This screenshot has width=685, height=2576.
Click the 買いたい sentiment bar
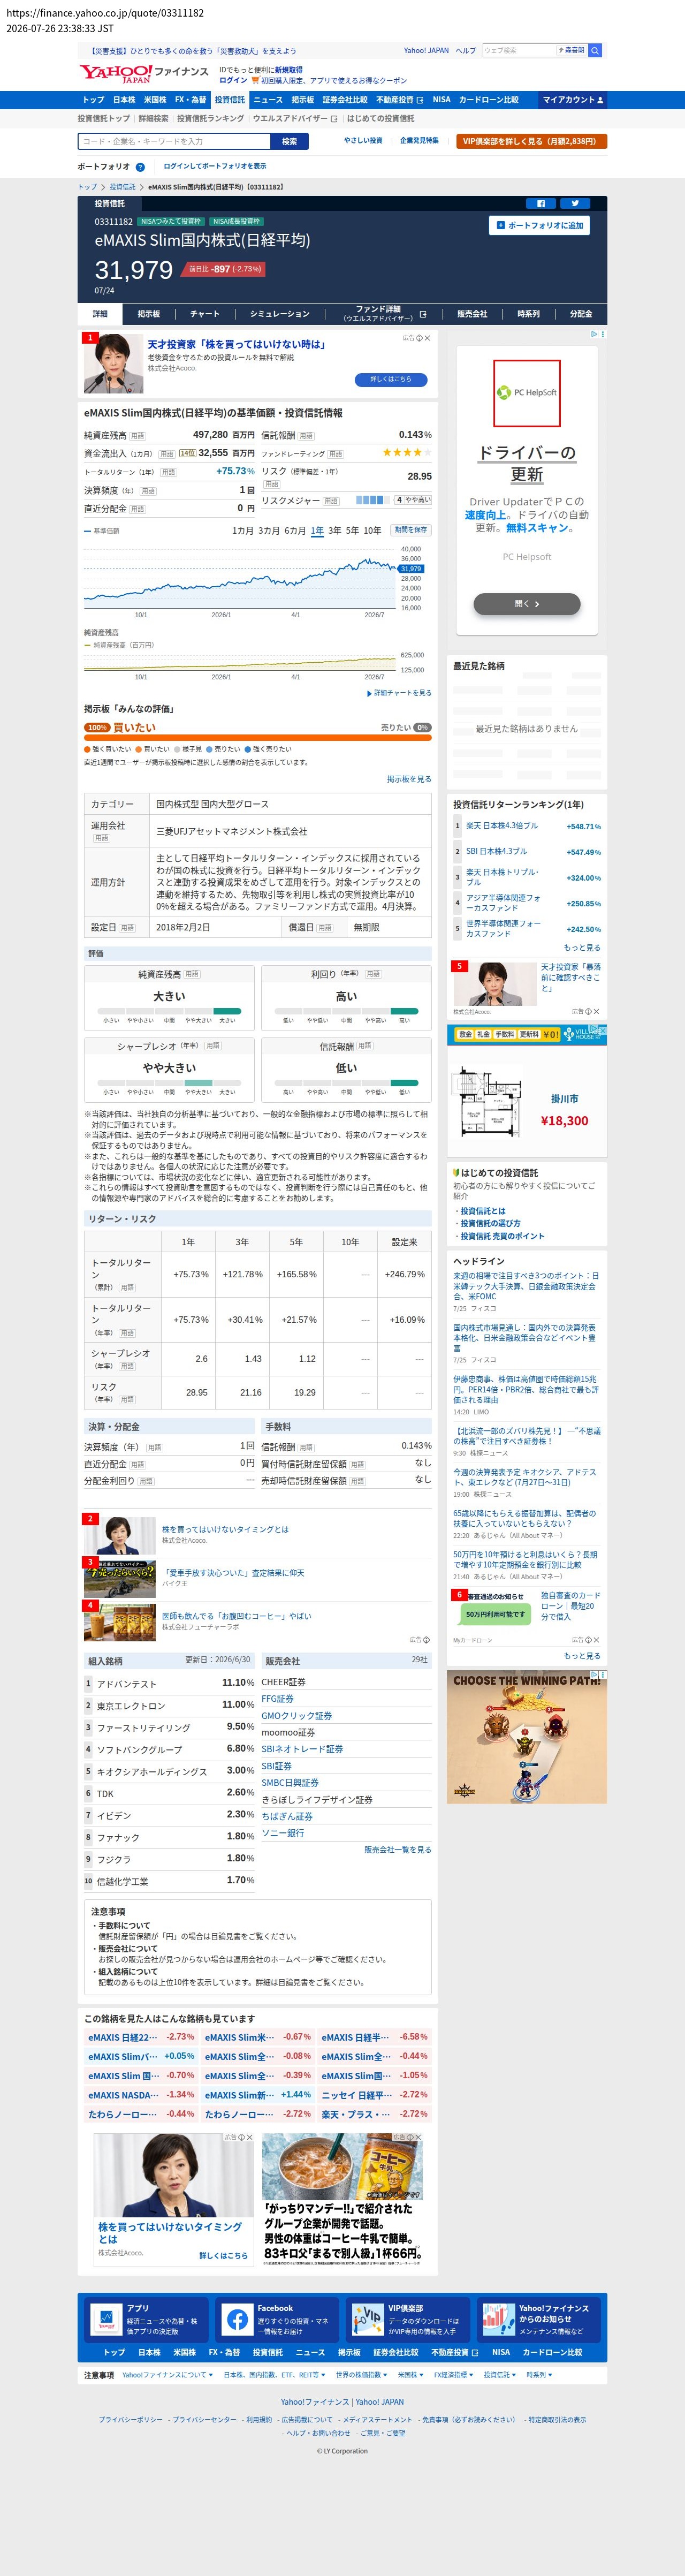click(x=258, y=737)
